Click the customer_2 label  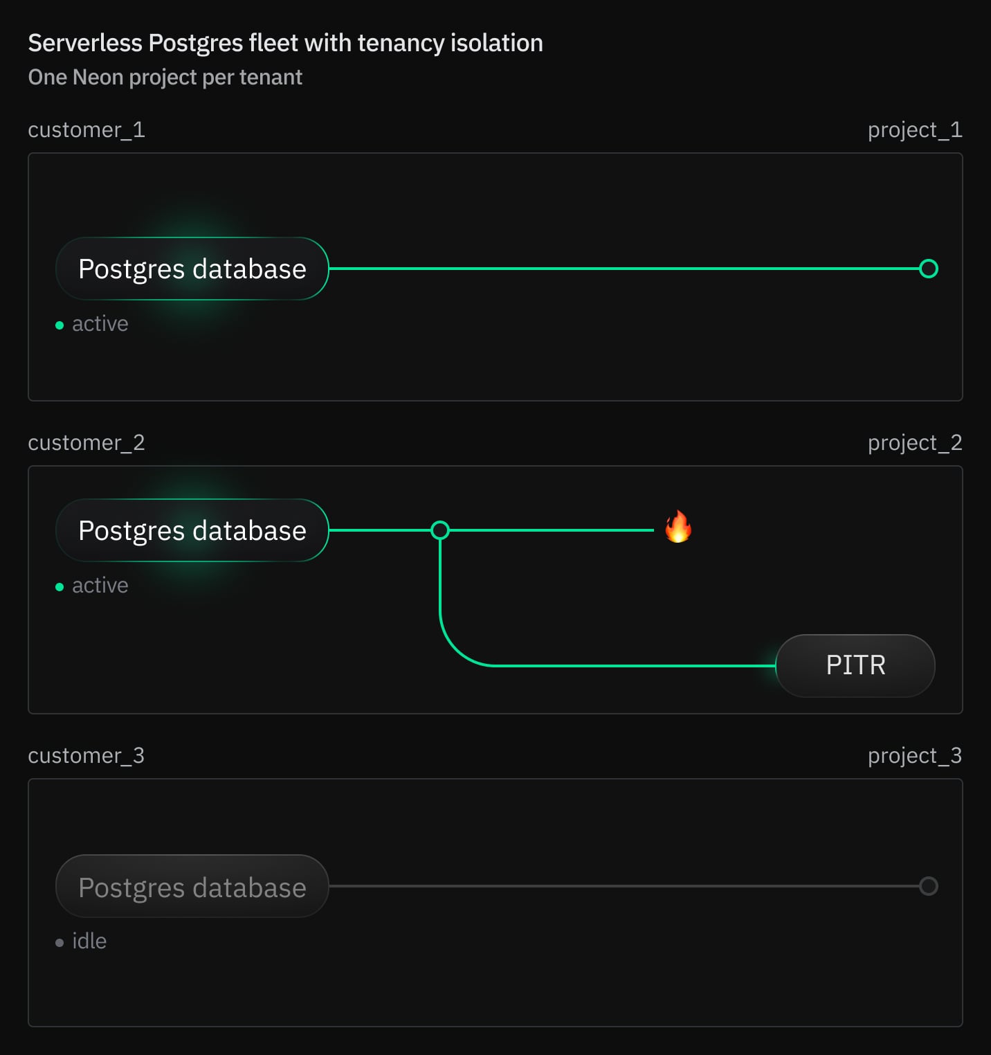[x=87, y=443]
